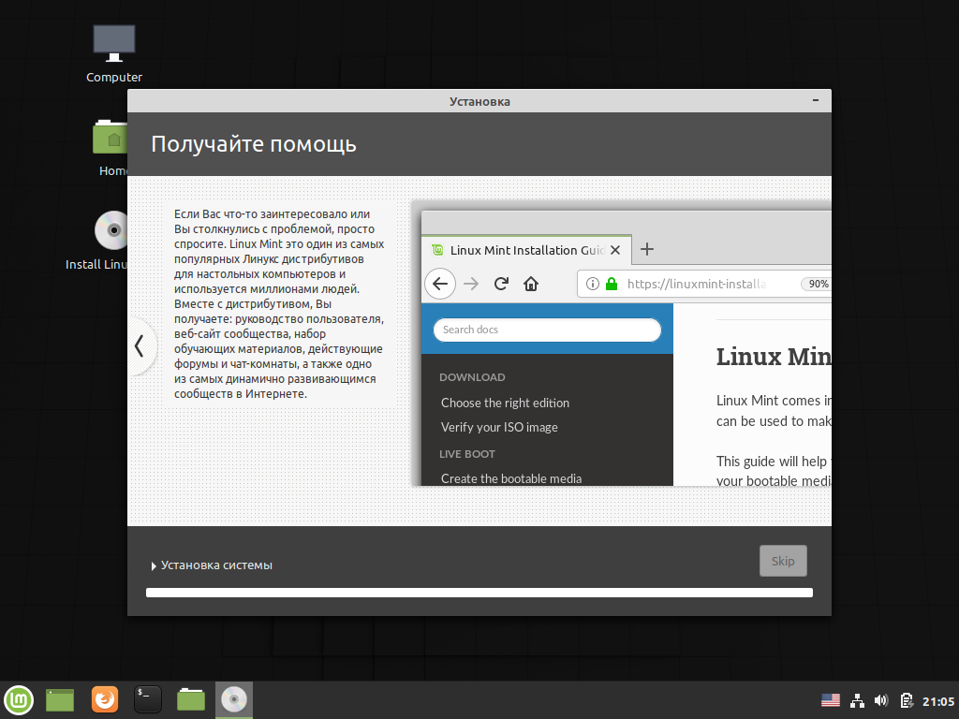Expand the Установка системы details
The width and height of the screenshot is (959, 719).
click(212, 565)
